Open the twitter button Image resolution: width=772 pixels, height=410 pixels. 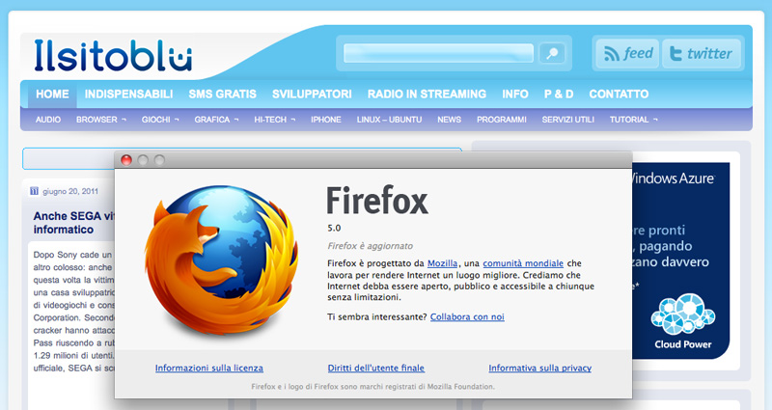[702, 53]
